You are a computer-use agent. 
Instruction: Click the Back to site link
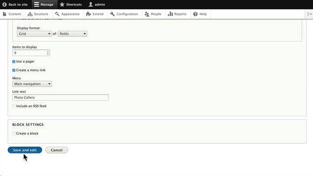pyautogui.click(x=15, y=4)
